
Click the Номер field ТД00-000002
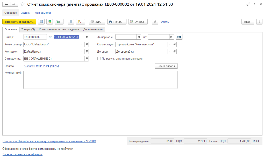(x=35, y=37)
